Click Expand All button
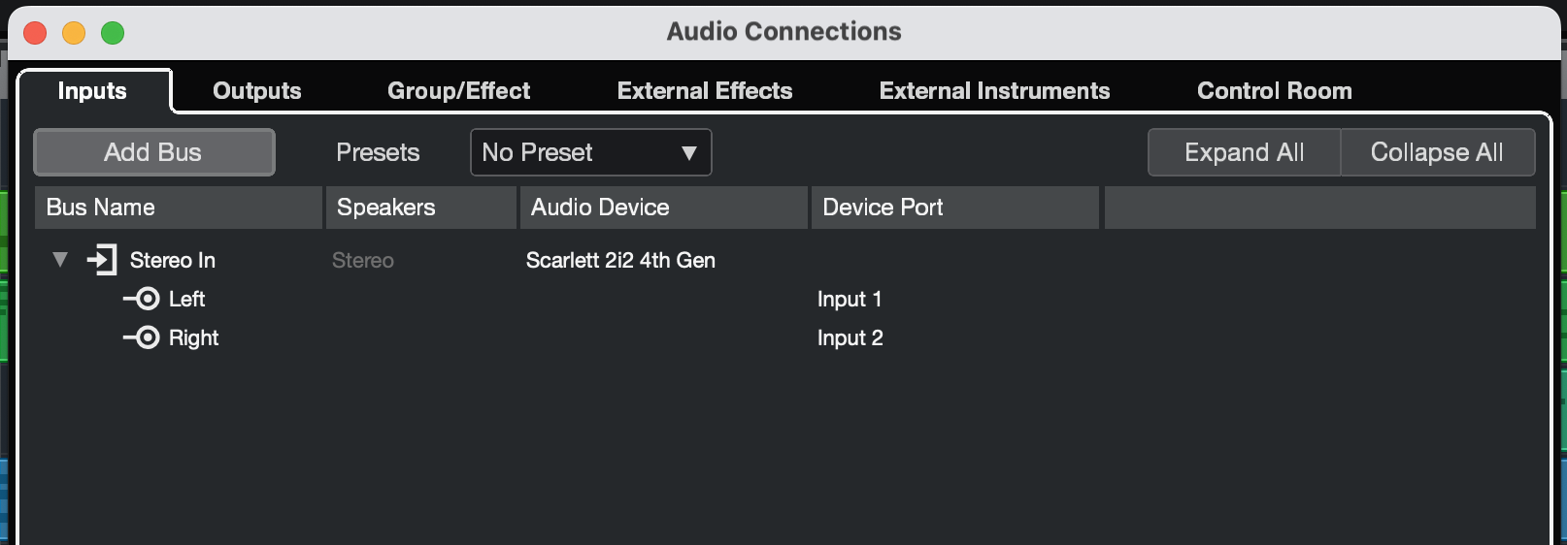 click(1244, 152)
